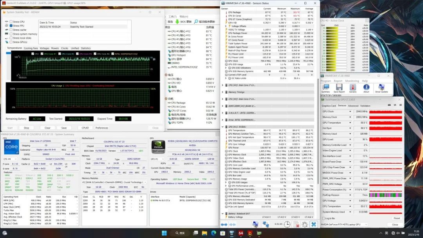Click the blue X icon in sensor toolbar

(x=313, y=224)
